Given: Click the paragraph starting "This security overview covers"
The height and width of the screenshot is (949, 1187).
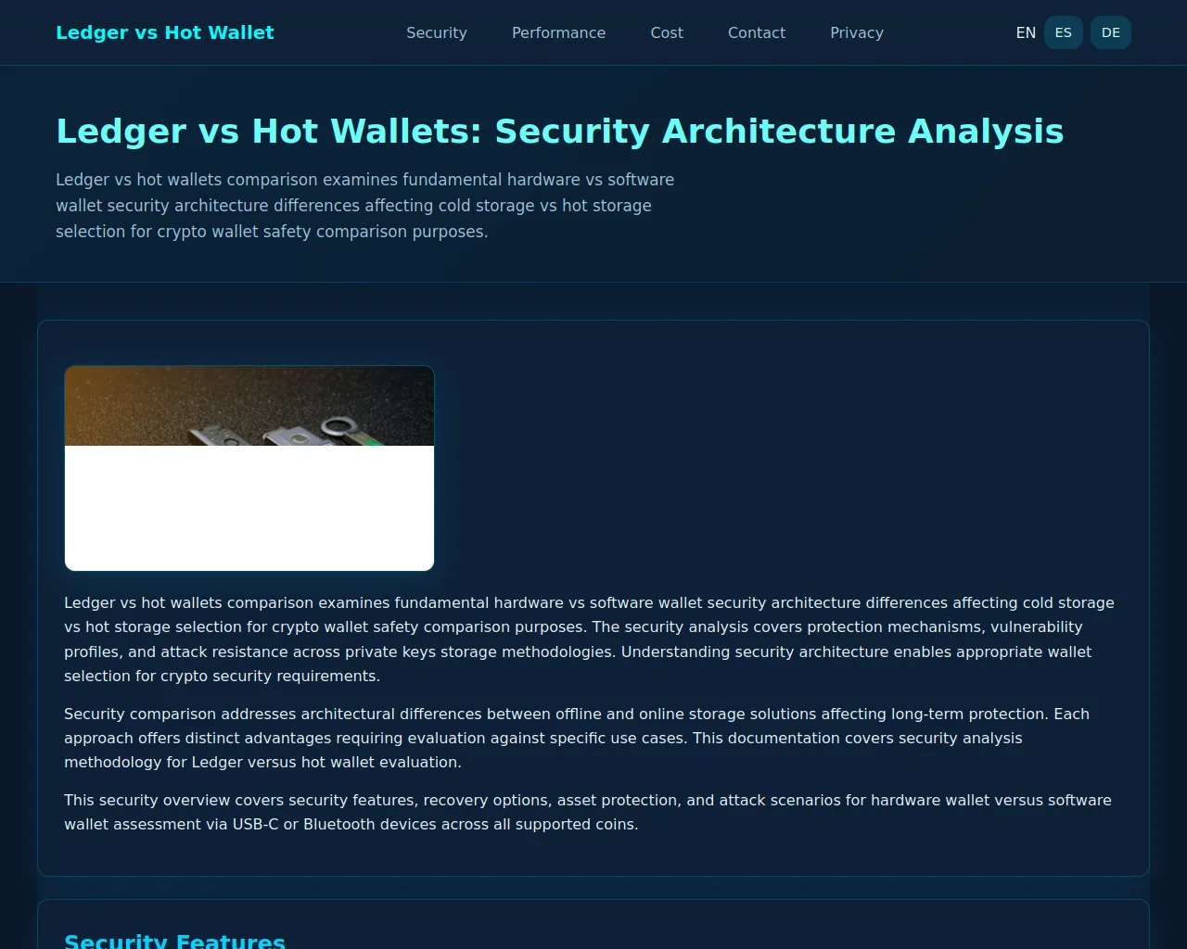Looking at the screenshot, I should [x=588, y=812].
